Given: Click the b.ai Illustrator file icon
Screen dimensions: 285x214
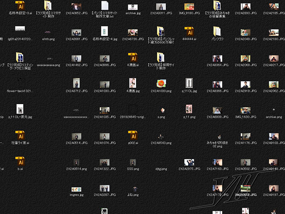Looking at the screenshot, I should [20, 162].
